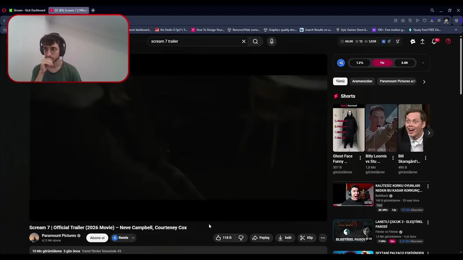
Task: Open the trophy icon in stats bar
Action: pyautogui.click(x=398, y=42)
